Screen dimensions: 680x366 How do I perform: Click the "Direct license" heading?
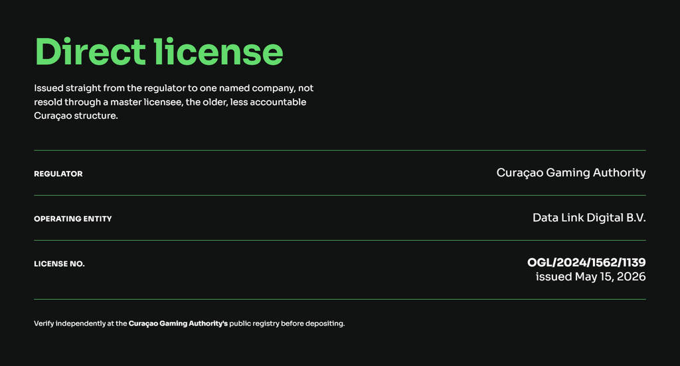coord(159,52)
